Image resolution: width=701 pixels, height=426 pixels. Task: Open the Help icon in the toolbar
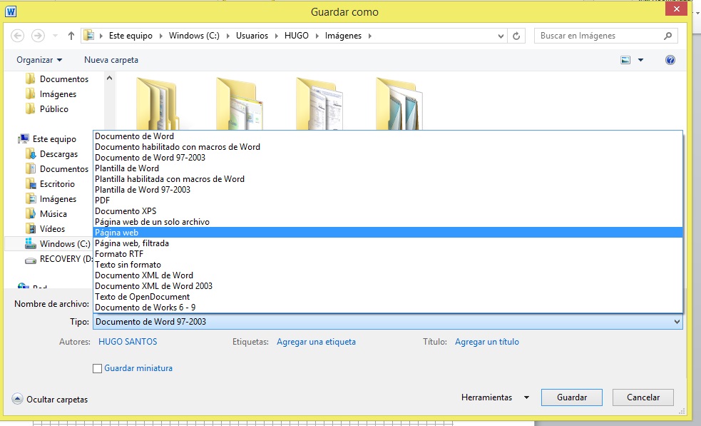coord(670,60)
